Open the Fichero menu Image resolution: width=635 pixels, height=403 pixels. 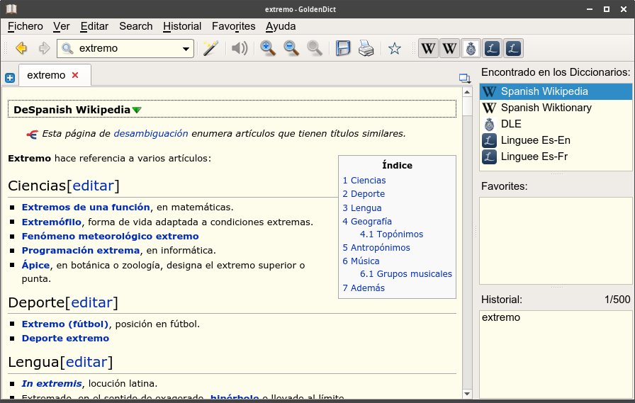click(x=25, y=26)
